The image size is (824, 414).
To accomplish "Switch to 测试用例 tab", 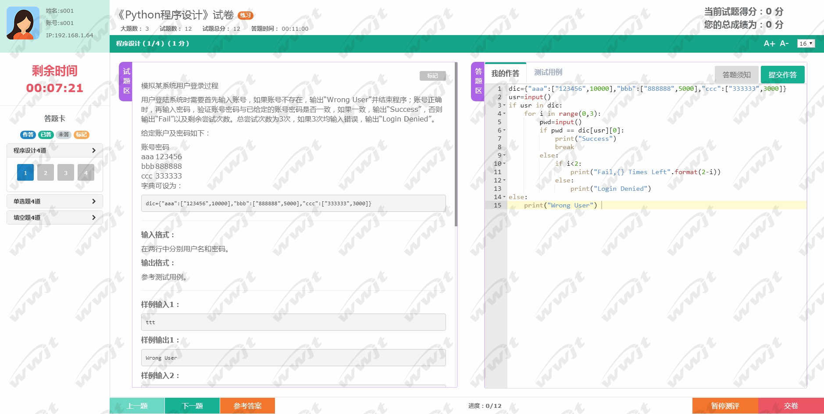I will [548, 72].
